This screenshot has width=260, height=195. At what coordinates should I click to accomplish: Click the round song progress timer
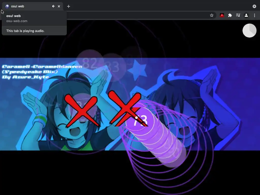(x=249, y=30)
